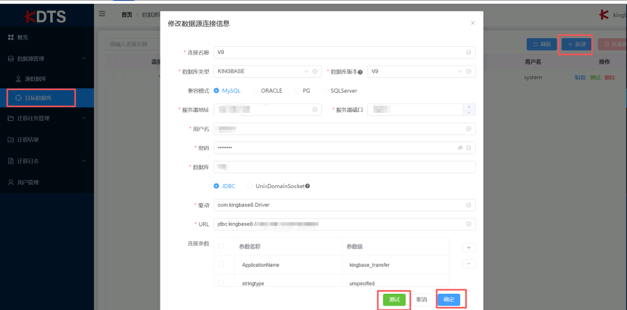
Task: Click the kingbase_transfer parameter value
Action: coord(369,265)
